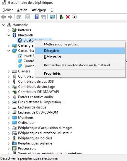This screenshot has width=127, height=161.
Task: Click the Update driver toolbar icon
Action: pyautogui.click(x=61, y=17)
